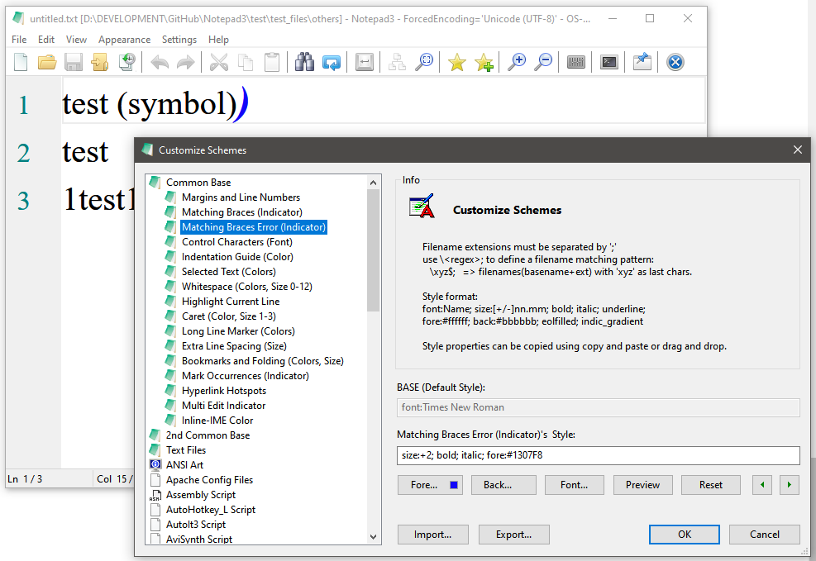Confirm with the OK button
The width and height of the screenshot is (816, 561).
[685, 535]
